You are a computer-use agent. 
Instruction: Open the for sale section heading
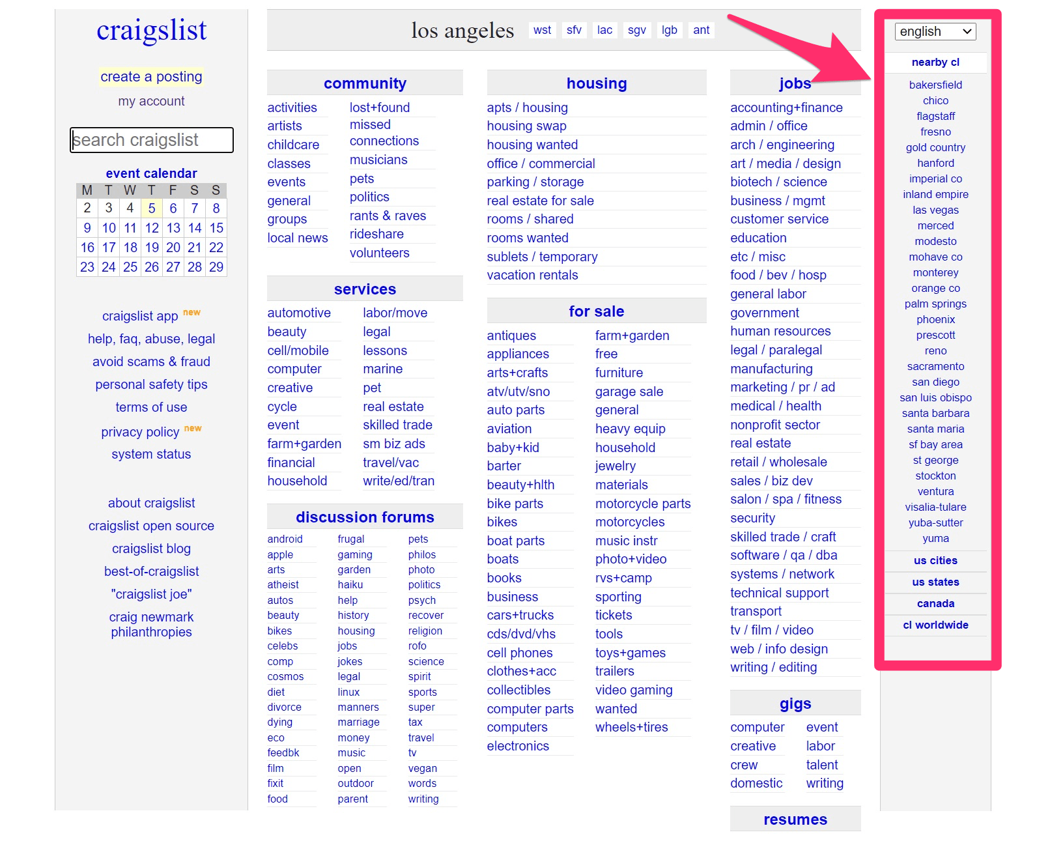[597, 311]
